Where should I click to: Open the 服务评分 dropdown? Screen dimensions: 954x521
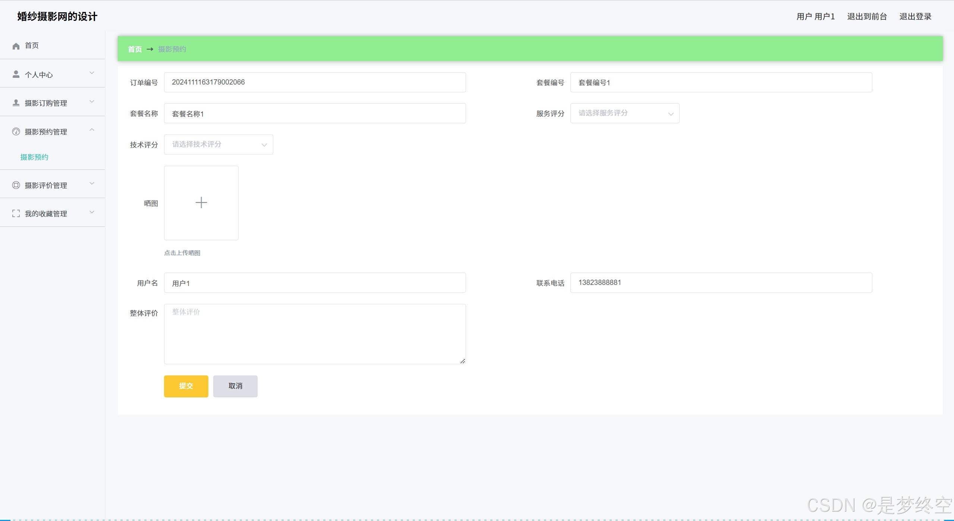click(x=624, y=113)
